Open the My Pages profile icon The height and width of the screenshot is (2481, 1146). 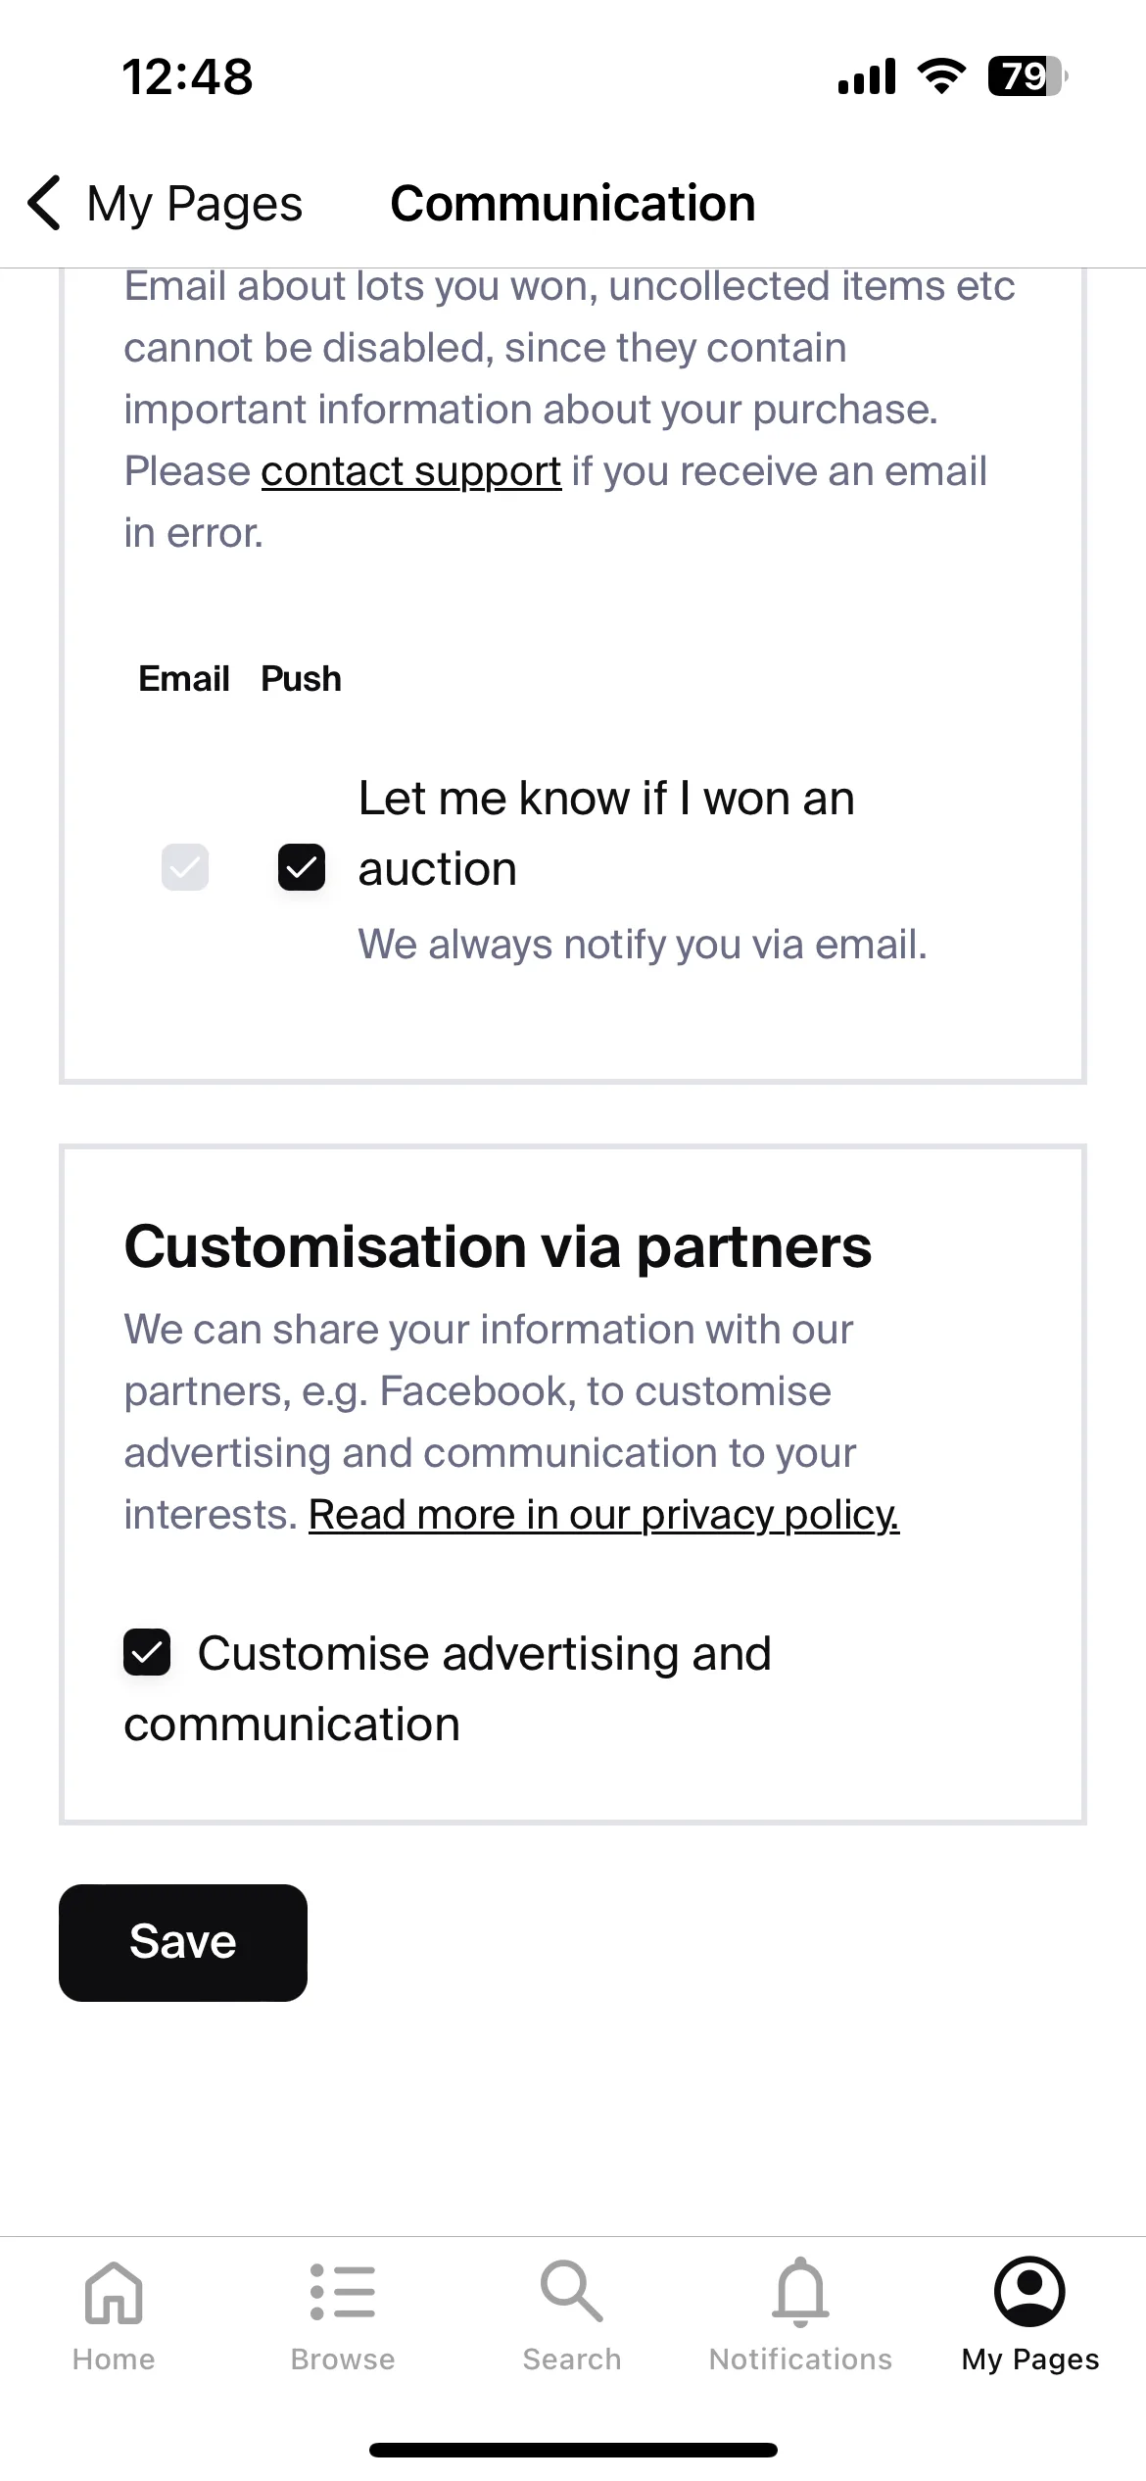(1029, 2291)
